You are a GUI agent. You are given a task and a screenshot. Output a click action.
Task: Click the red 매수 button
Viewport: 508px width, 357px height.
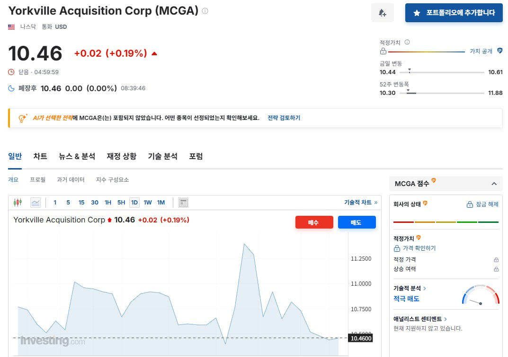(x=314, y=222)
